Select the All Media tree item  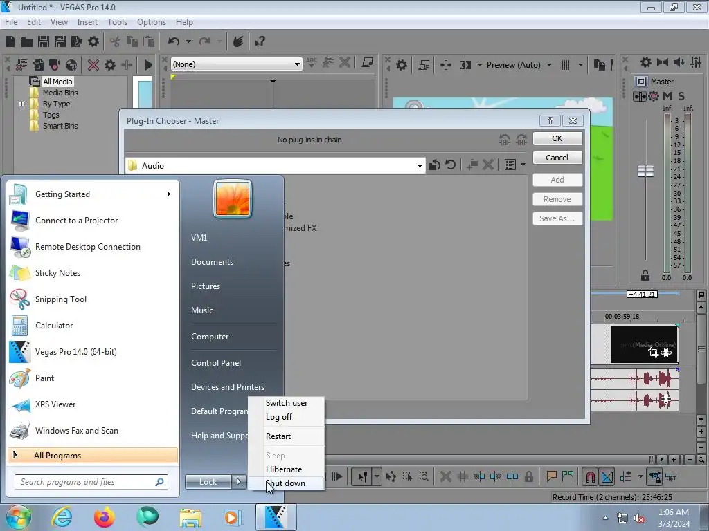pos(57,82)
